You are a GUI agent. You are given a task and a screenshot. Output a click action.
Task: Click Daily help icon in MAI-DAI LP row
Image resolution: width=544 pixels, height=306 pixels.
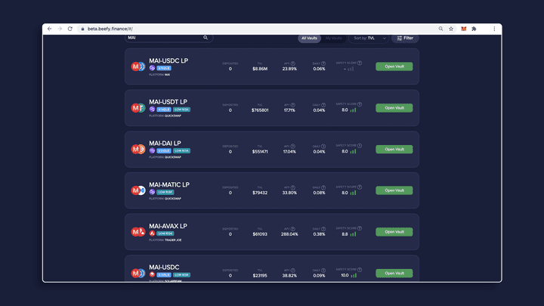(324, 145)
